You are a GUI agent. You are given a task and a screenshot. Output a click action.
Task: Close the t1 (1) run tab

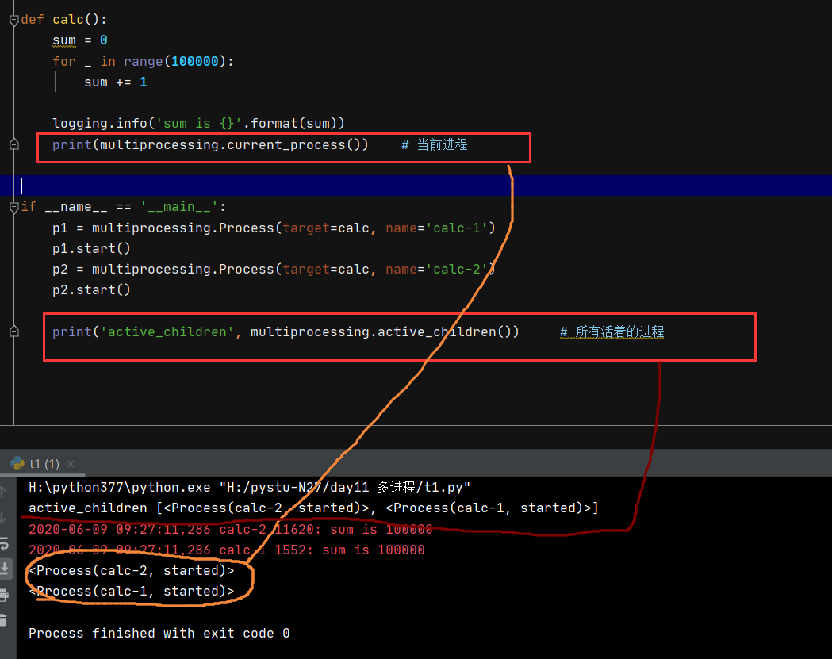point(71,464)
